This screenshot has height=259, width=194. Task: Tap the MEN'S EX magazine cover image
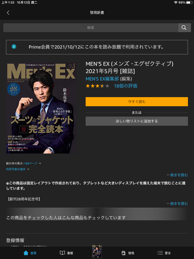click(x=41, y=108)
